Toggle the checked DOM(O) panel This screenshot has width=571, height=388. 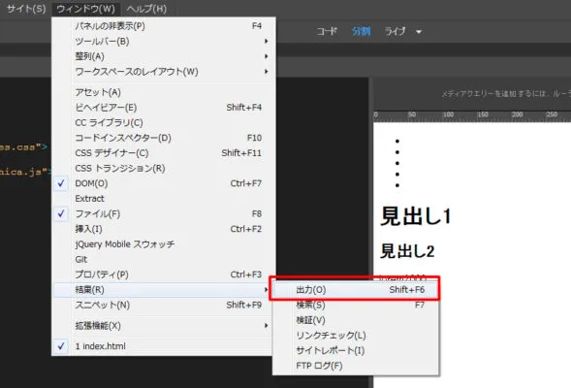point(163,183)
